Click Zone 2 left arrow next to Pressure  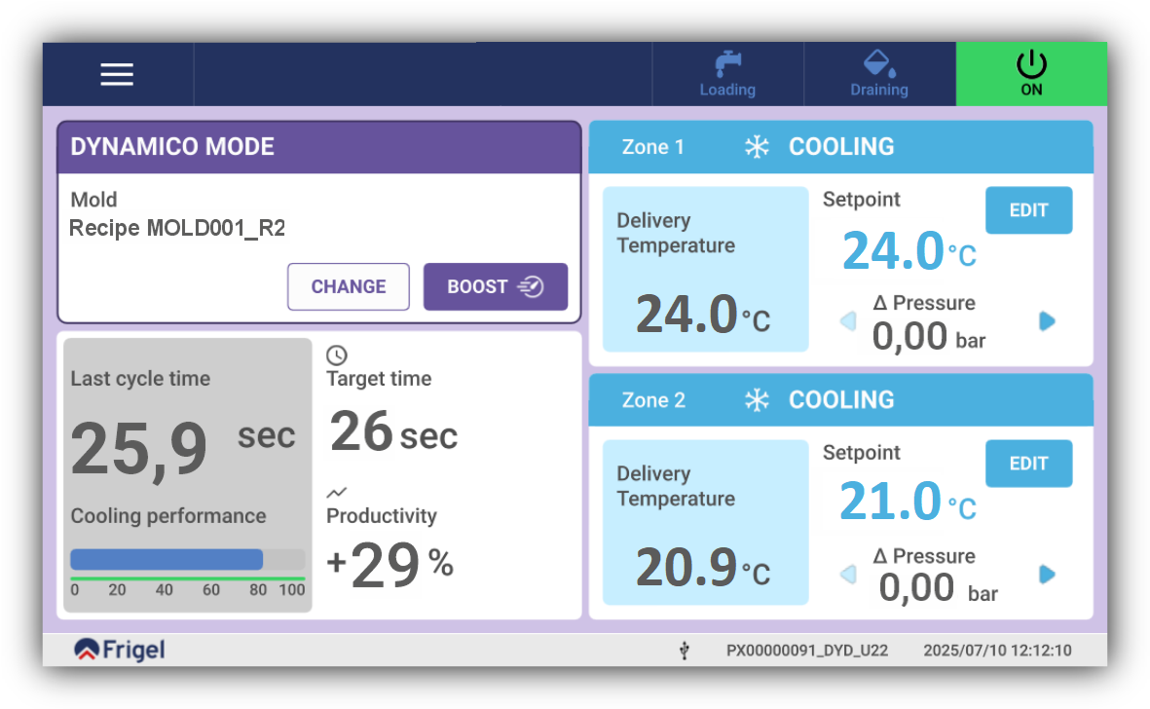point(848,574)
